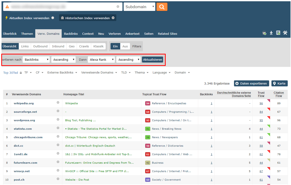Open the Related Sites tab

pos(168,34)
